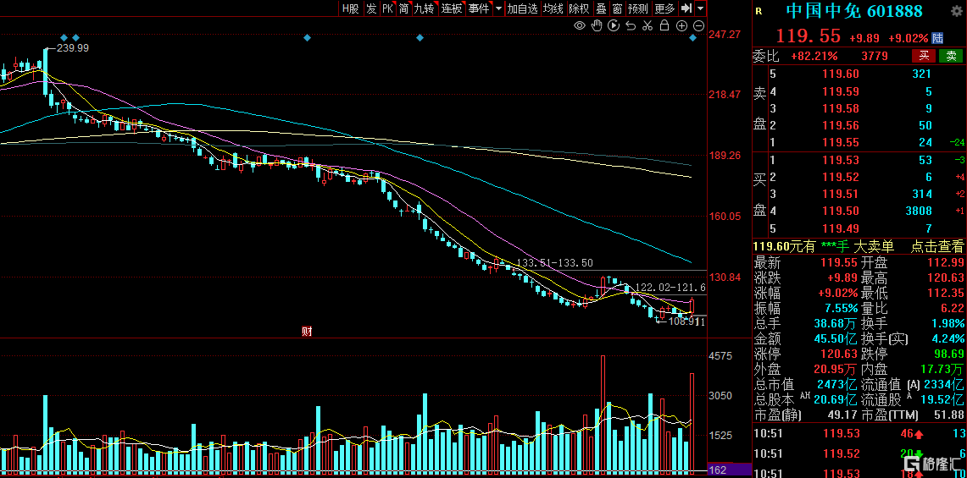
Task: Click stock name 中国中免 601888
Action: (x=854, y=11)
